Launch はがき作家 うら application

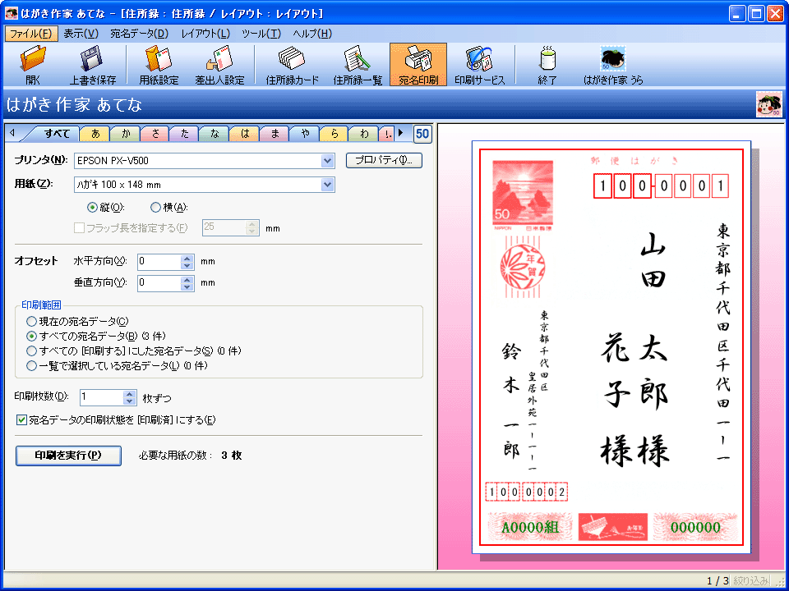coord(613,64)
